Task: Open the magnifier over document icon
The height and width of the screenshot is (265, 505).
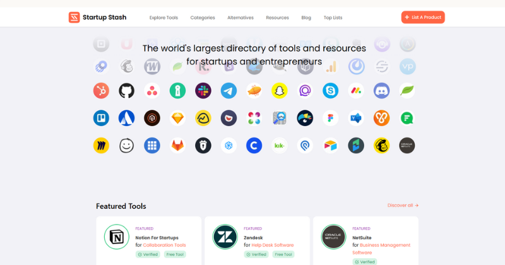Action: [279, 118]
